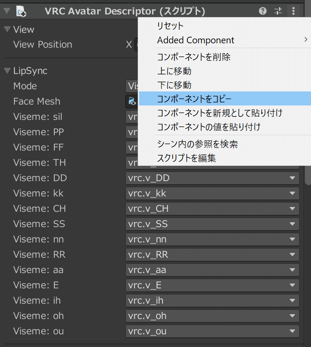Viewport: 311px width, 347px height.
Task: Click the Face Mesh object picker icon
Action: click(x=132, y=101)
